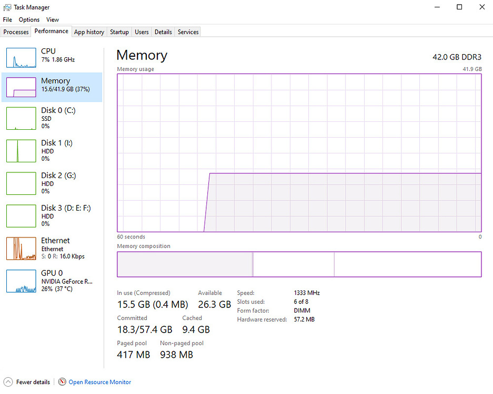Show Disk 3 (D: E: F:) graph
The height and width of the screenshot is (394, 493).
pyautogui.click(x=21, y=216)
